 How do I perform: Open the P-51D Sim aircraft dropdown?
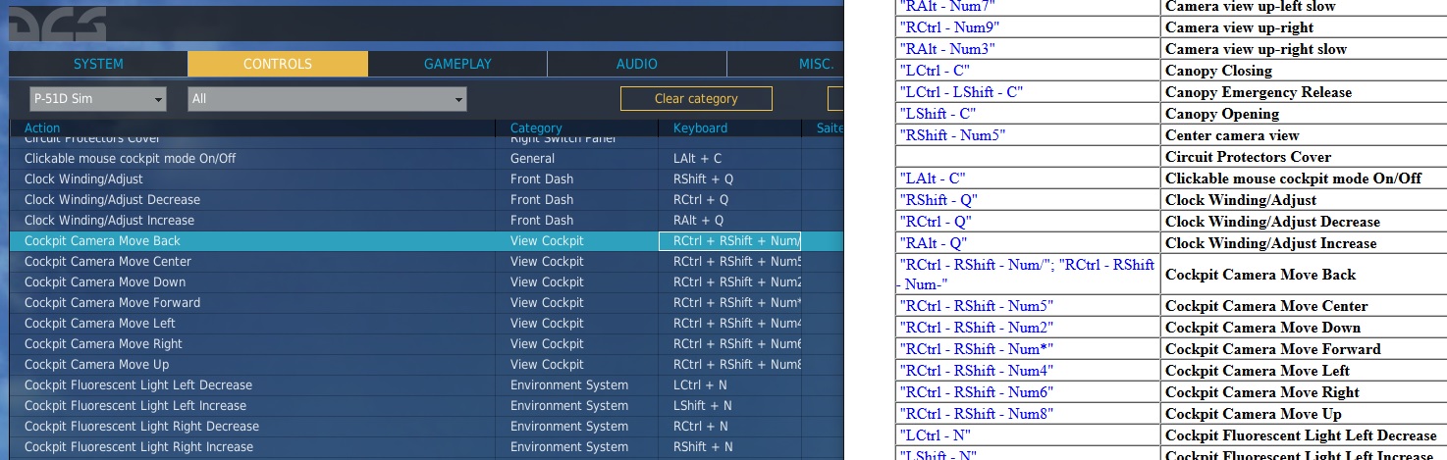pos(97,99)
